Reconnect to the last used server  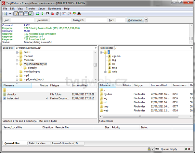57,14
